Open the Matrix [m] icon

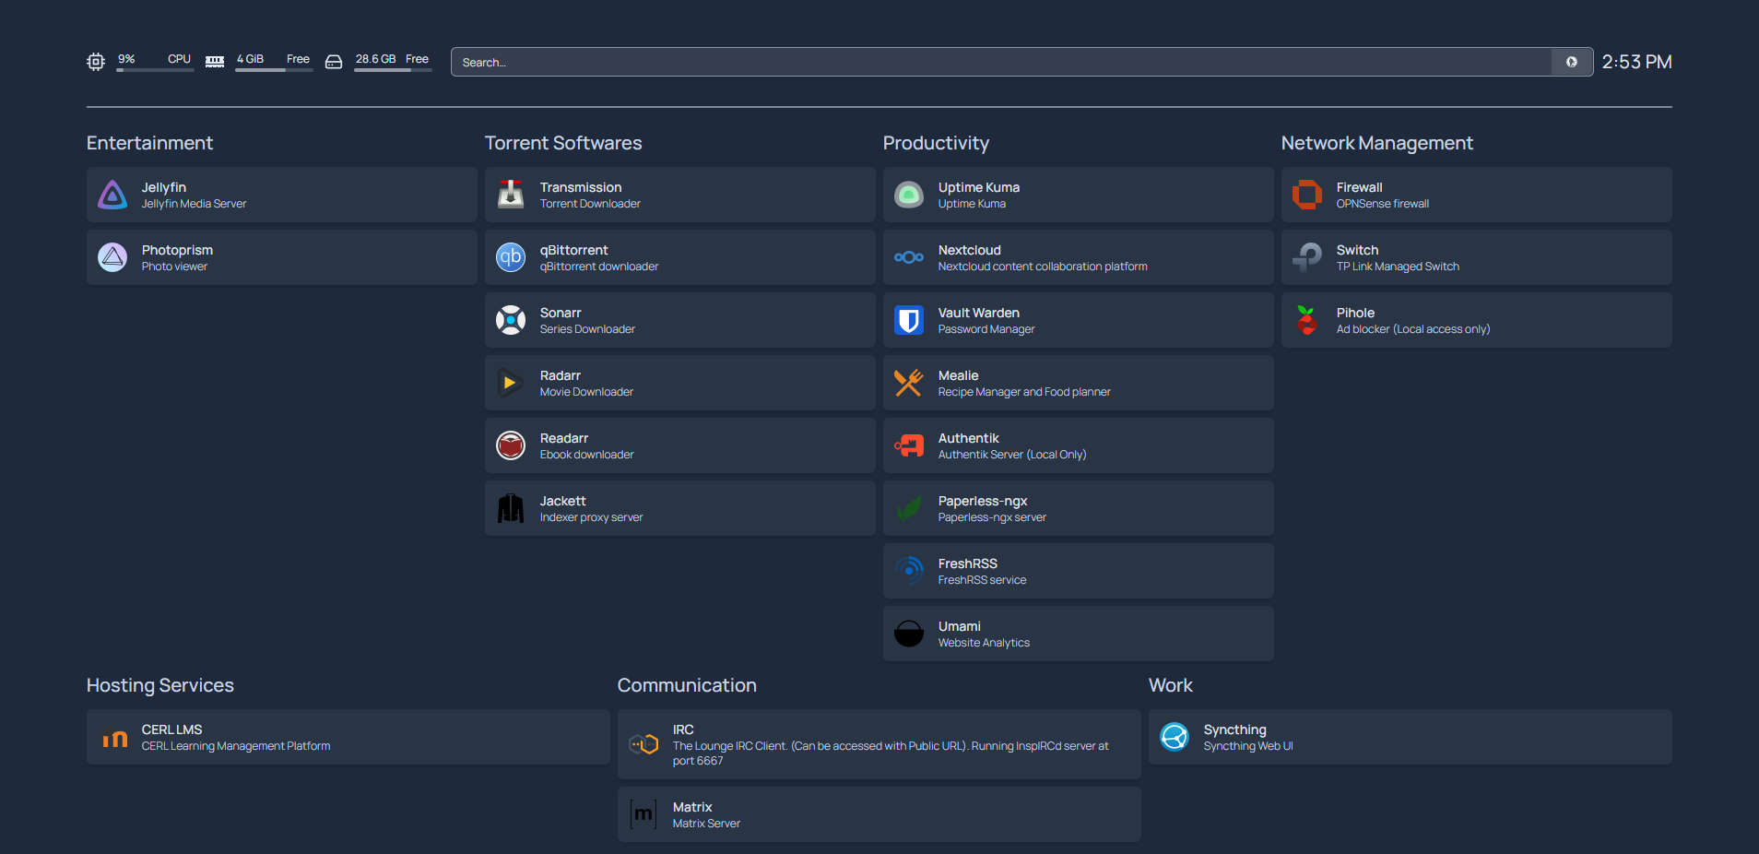coord(643,814)
